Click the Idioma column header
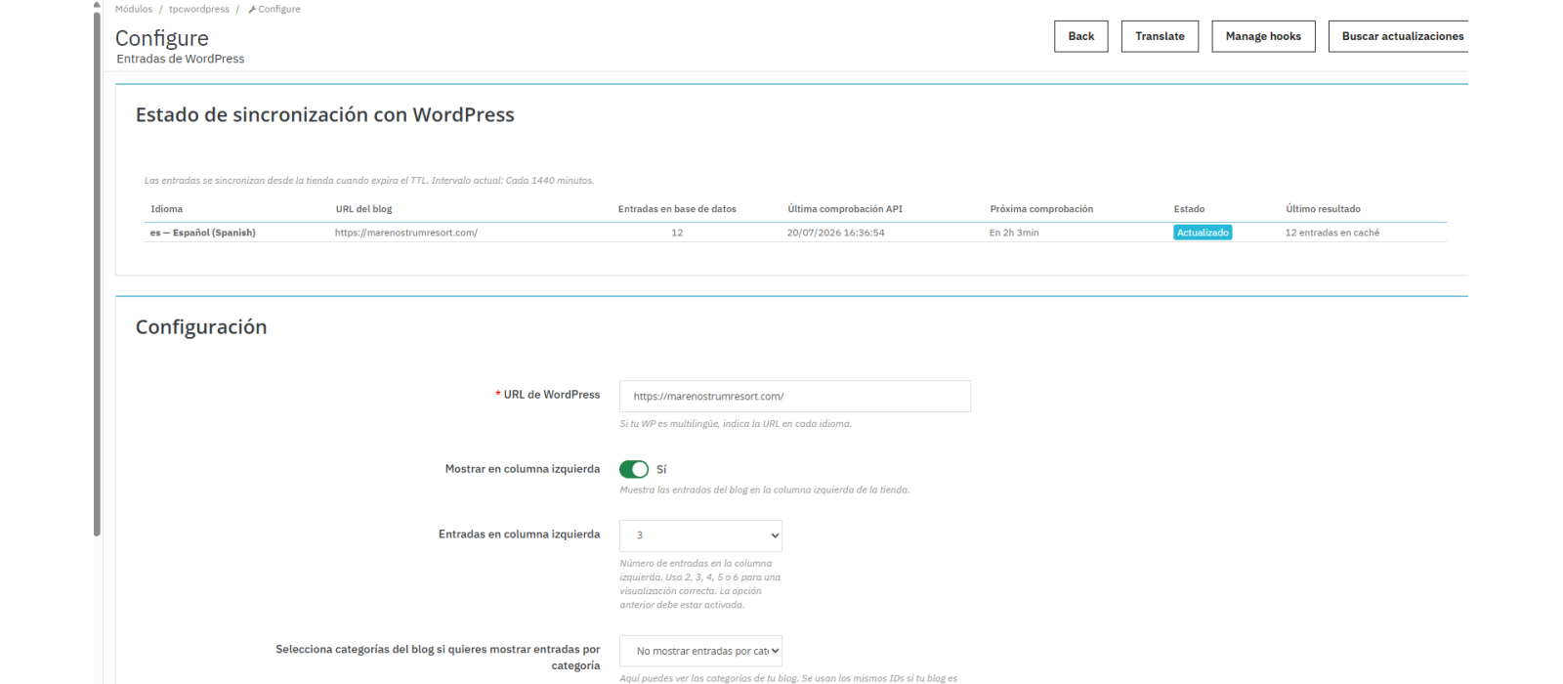 167,209
